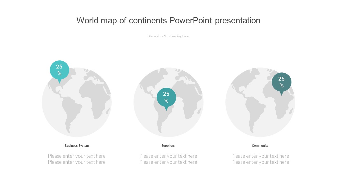Click the 'Suppliers' label
The image size is (337, 189).
[x=168, y=146]
